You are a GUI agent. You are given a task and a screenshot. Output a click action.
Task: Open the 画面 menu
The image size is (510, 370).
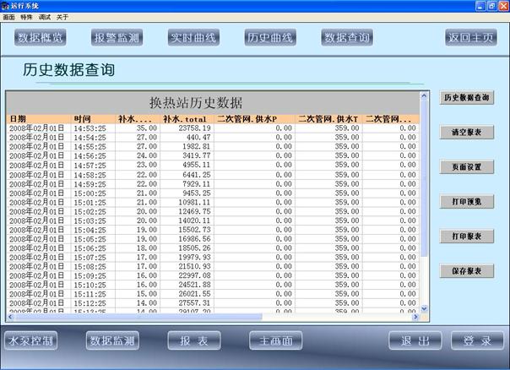[x=8, y=17]
